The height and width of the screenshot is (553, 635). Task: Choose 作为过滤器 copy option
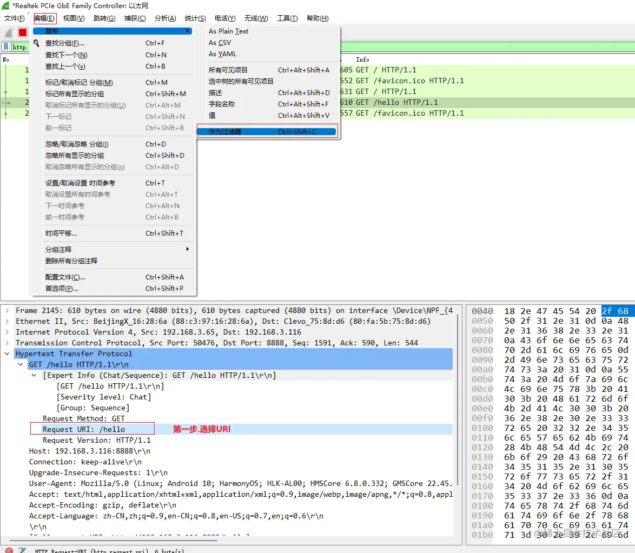(267, 131)
